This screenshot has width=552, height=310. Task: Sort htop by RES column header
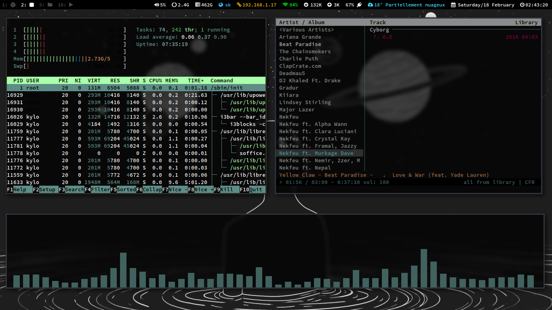point(115,80)
